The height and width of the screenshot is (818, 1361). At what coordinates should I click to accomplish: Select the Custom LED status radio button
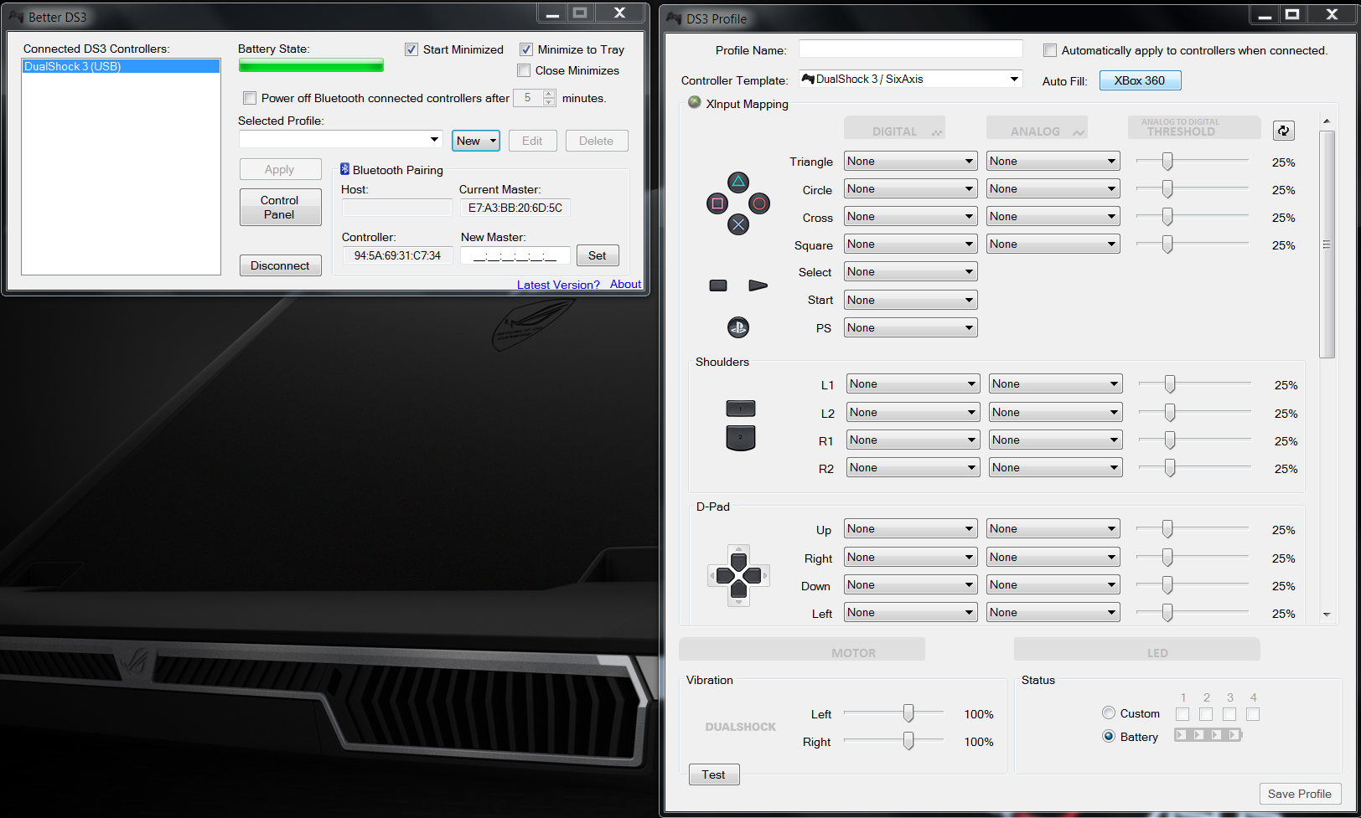[x=1109, y=713]
